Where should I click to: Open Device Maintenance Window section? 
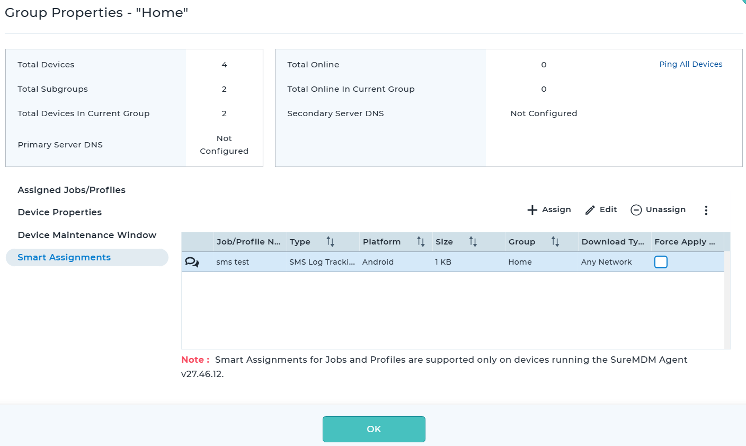[x=87, y=235]
